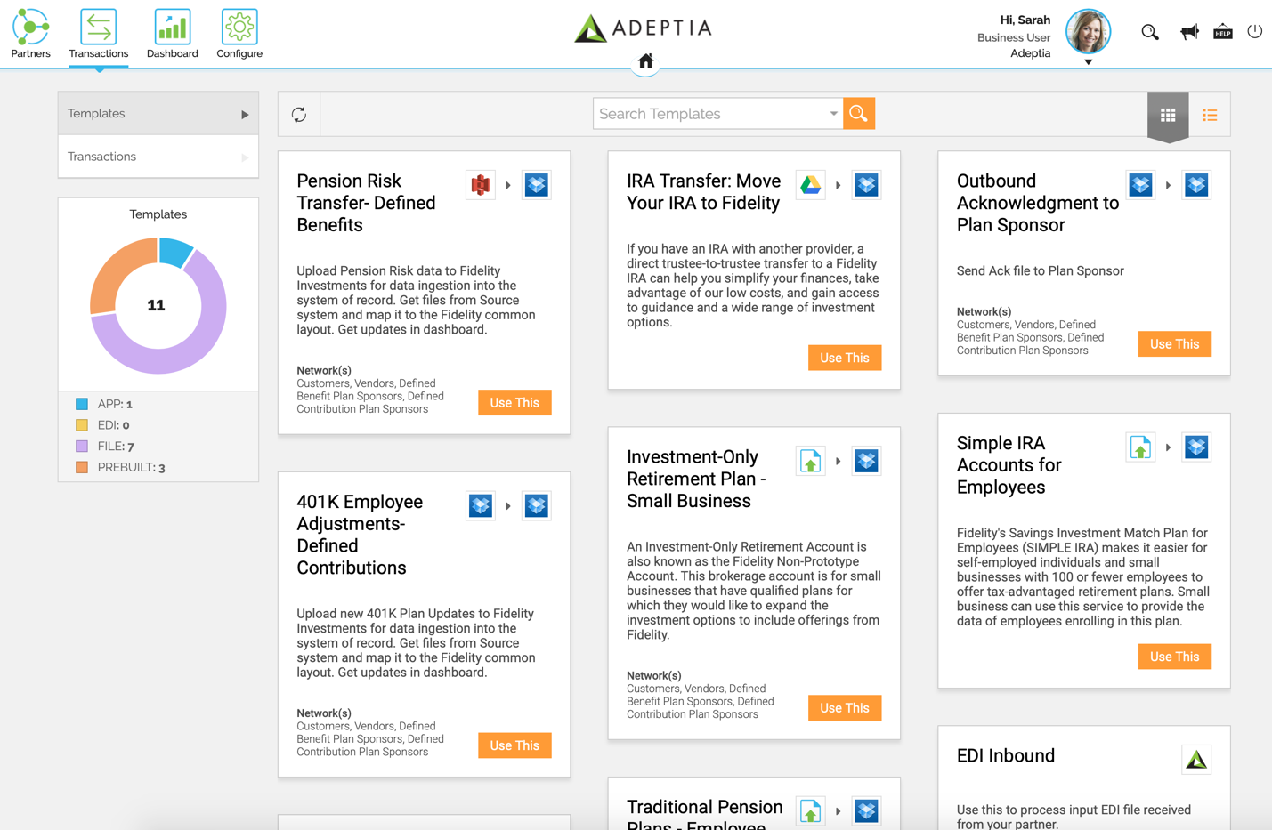Screen dimensions: 1272x830
Task: Go to the Home icon
Action: (x=645, y=61)
